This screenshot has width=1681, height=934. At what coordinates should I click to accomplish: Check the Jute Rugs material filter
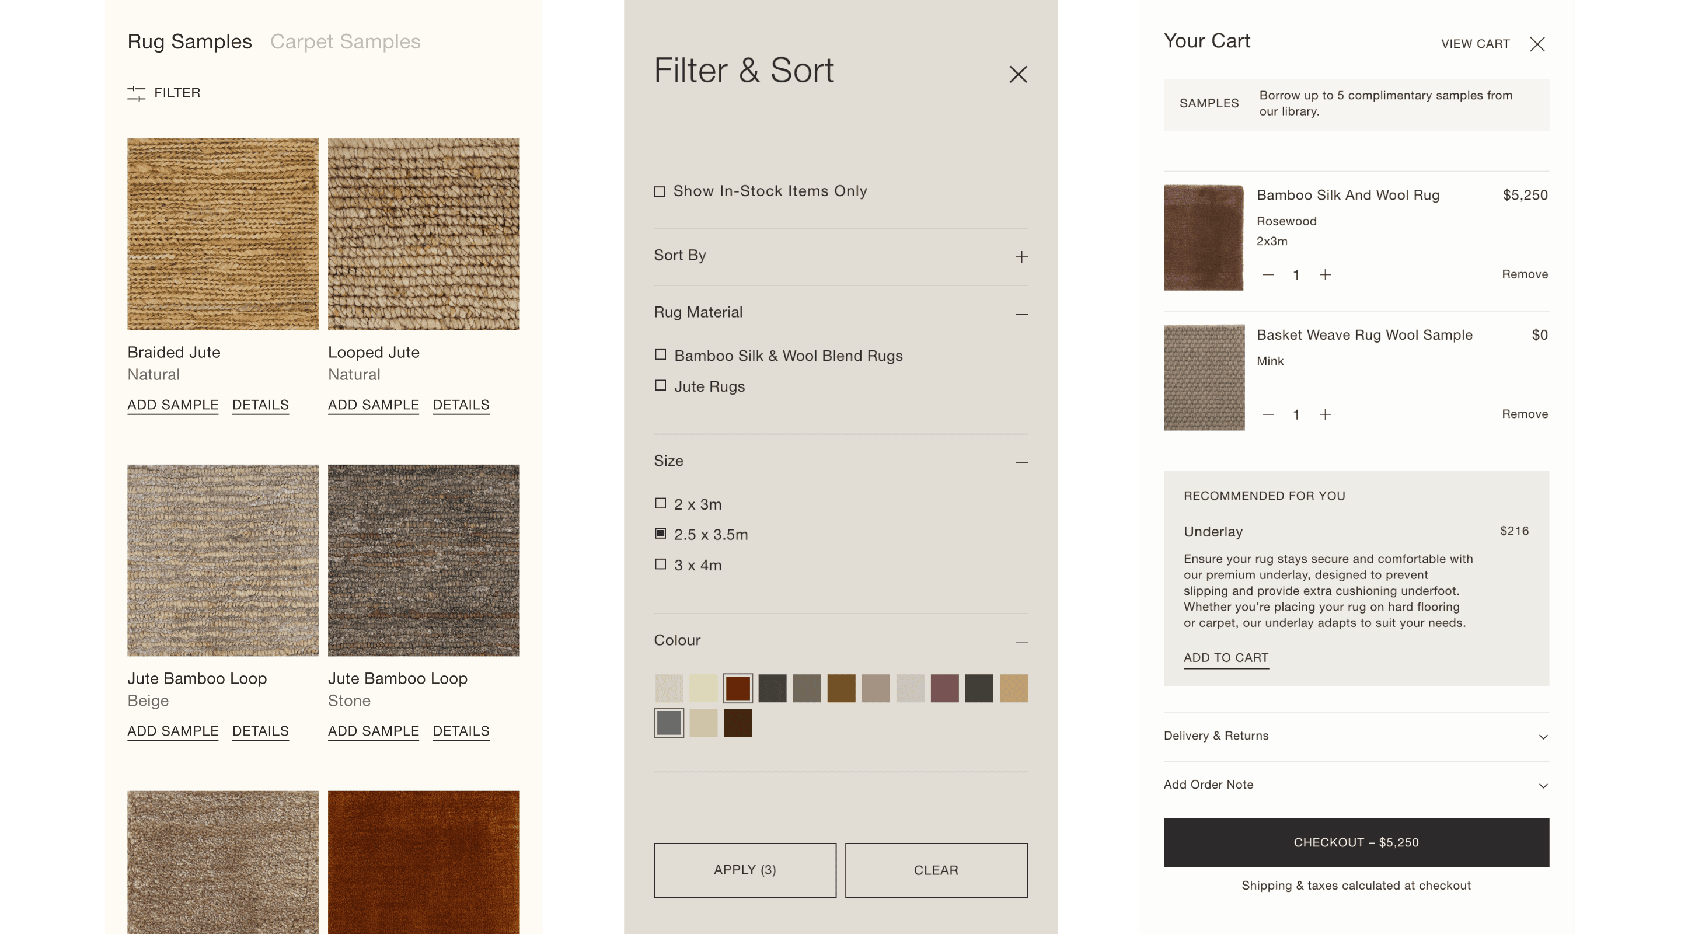point(660,386)
